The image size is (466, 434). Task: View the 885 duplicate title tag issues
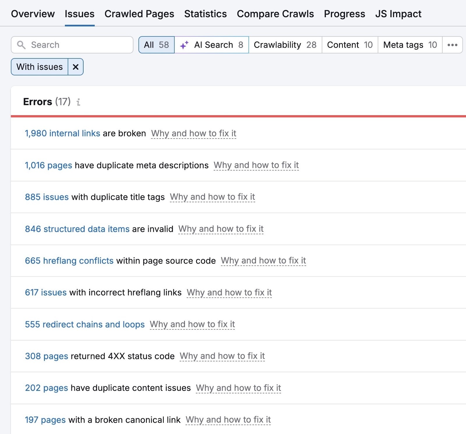(46, 197)
